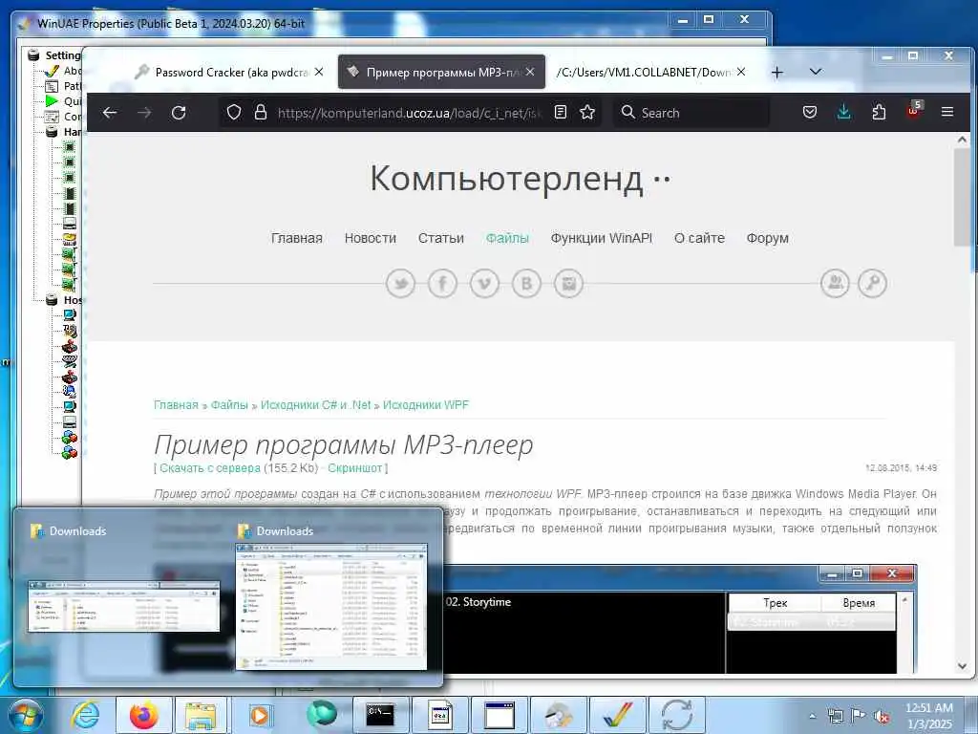Open the Статьи menu item

[x=441, y=238]
